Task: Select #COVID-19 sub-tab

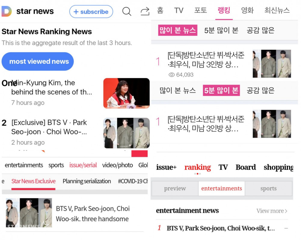Action: [133, 181]
